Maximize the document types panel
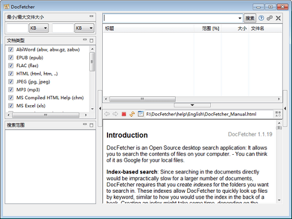Image resolution: width=292 pixels, height=219 pixels. [91, 40]
